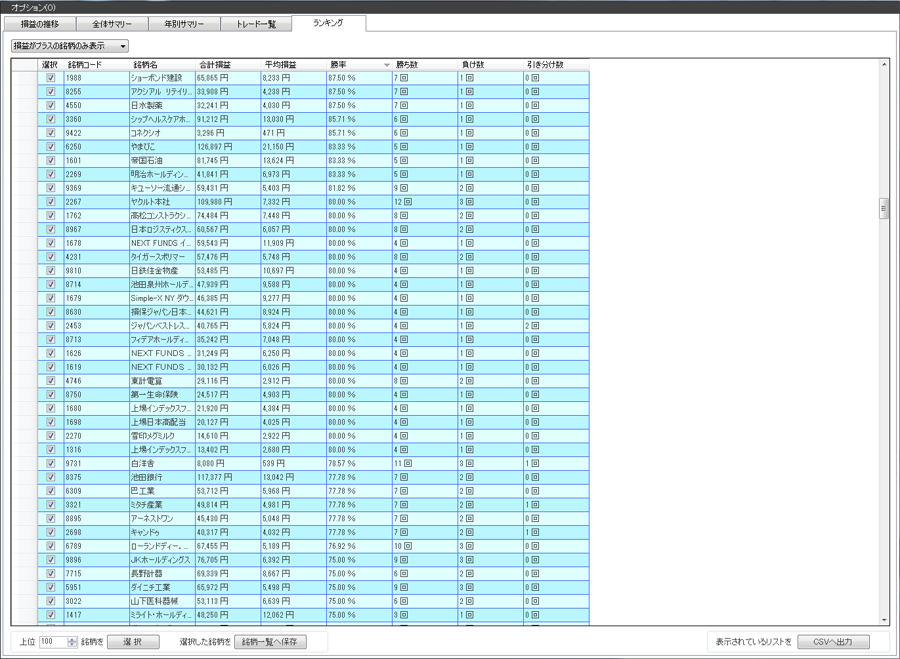Open the 年別サマリー tab
Image resolution: width=900 pixels, height=659 pixels.
184,24
